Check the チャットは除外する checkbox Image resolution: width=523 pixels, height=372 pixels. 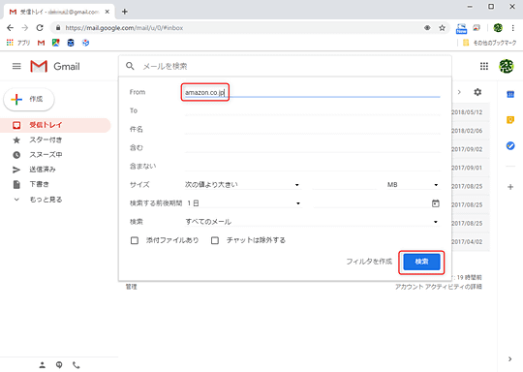click(x=215, y=240)
